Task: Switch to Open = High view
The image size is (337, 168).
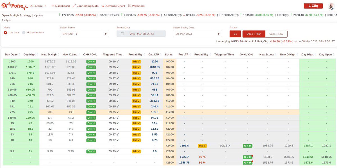Action: [254, 34]
